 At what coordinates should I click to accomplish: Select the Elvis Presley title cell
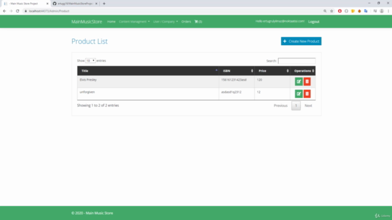(x=148, y=81)
